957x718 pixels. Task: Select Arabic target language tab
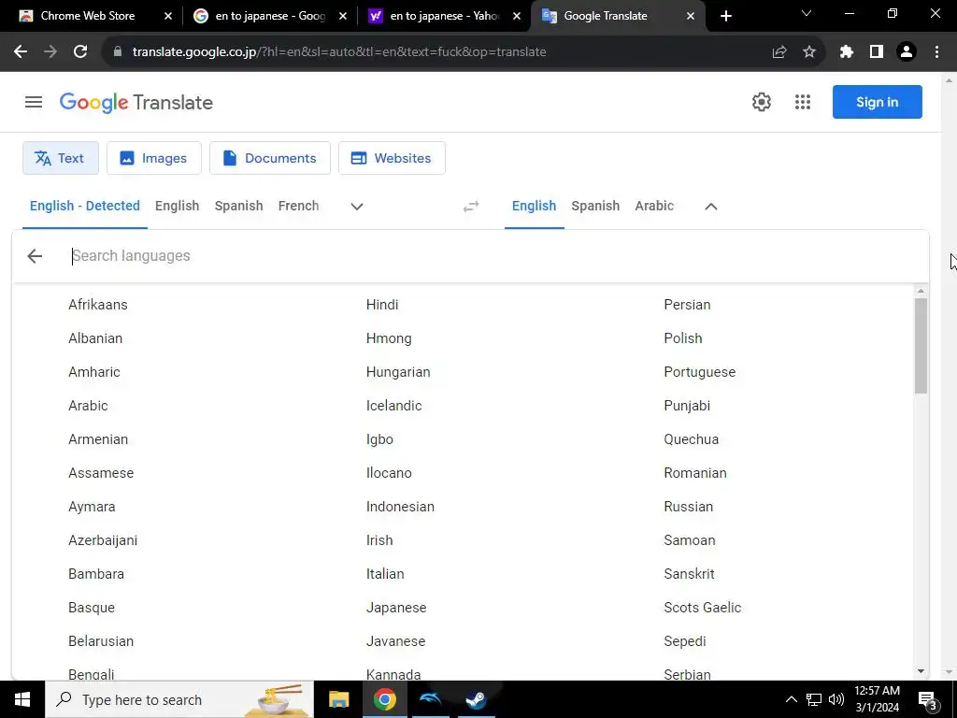(x=654, y=206)
